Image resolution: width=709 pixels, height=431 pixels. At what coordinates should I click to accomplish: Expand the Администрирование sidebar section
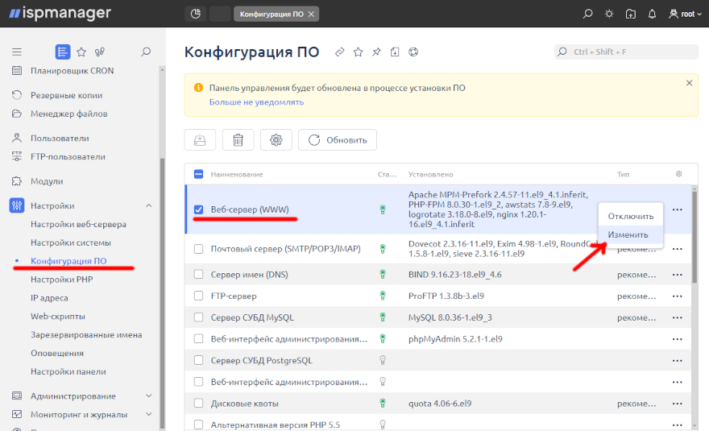[148, 396]
